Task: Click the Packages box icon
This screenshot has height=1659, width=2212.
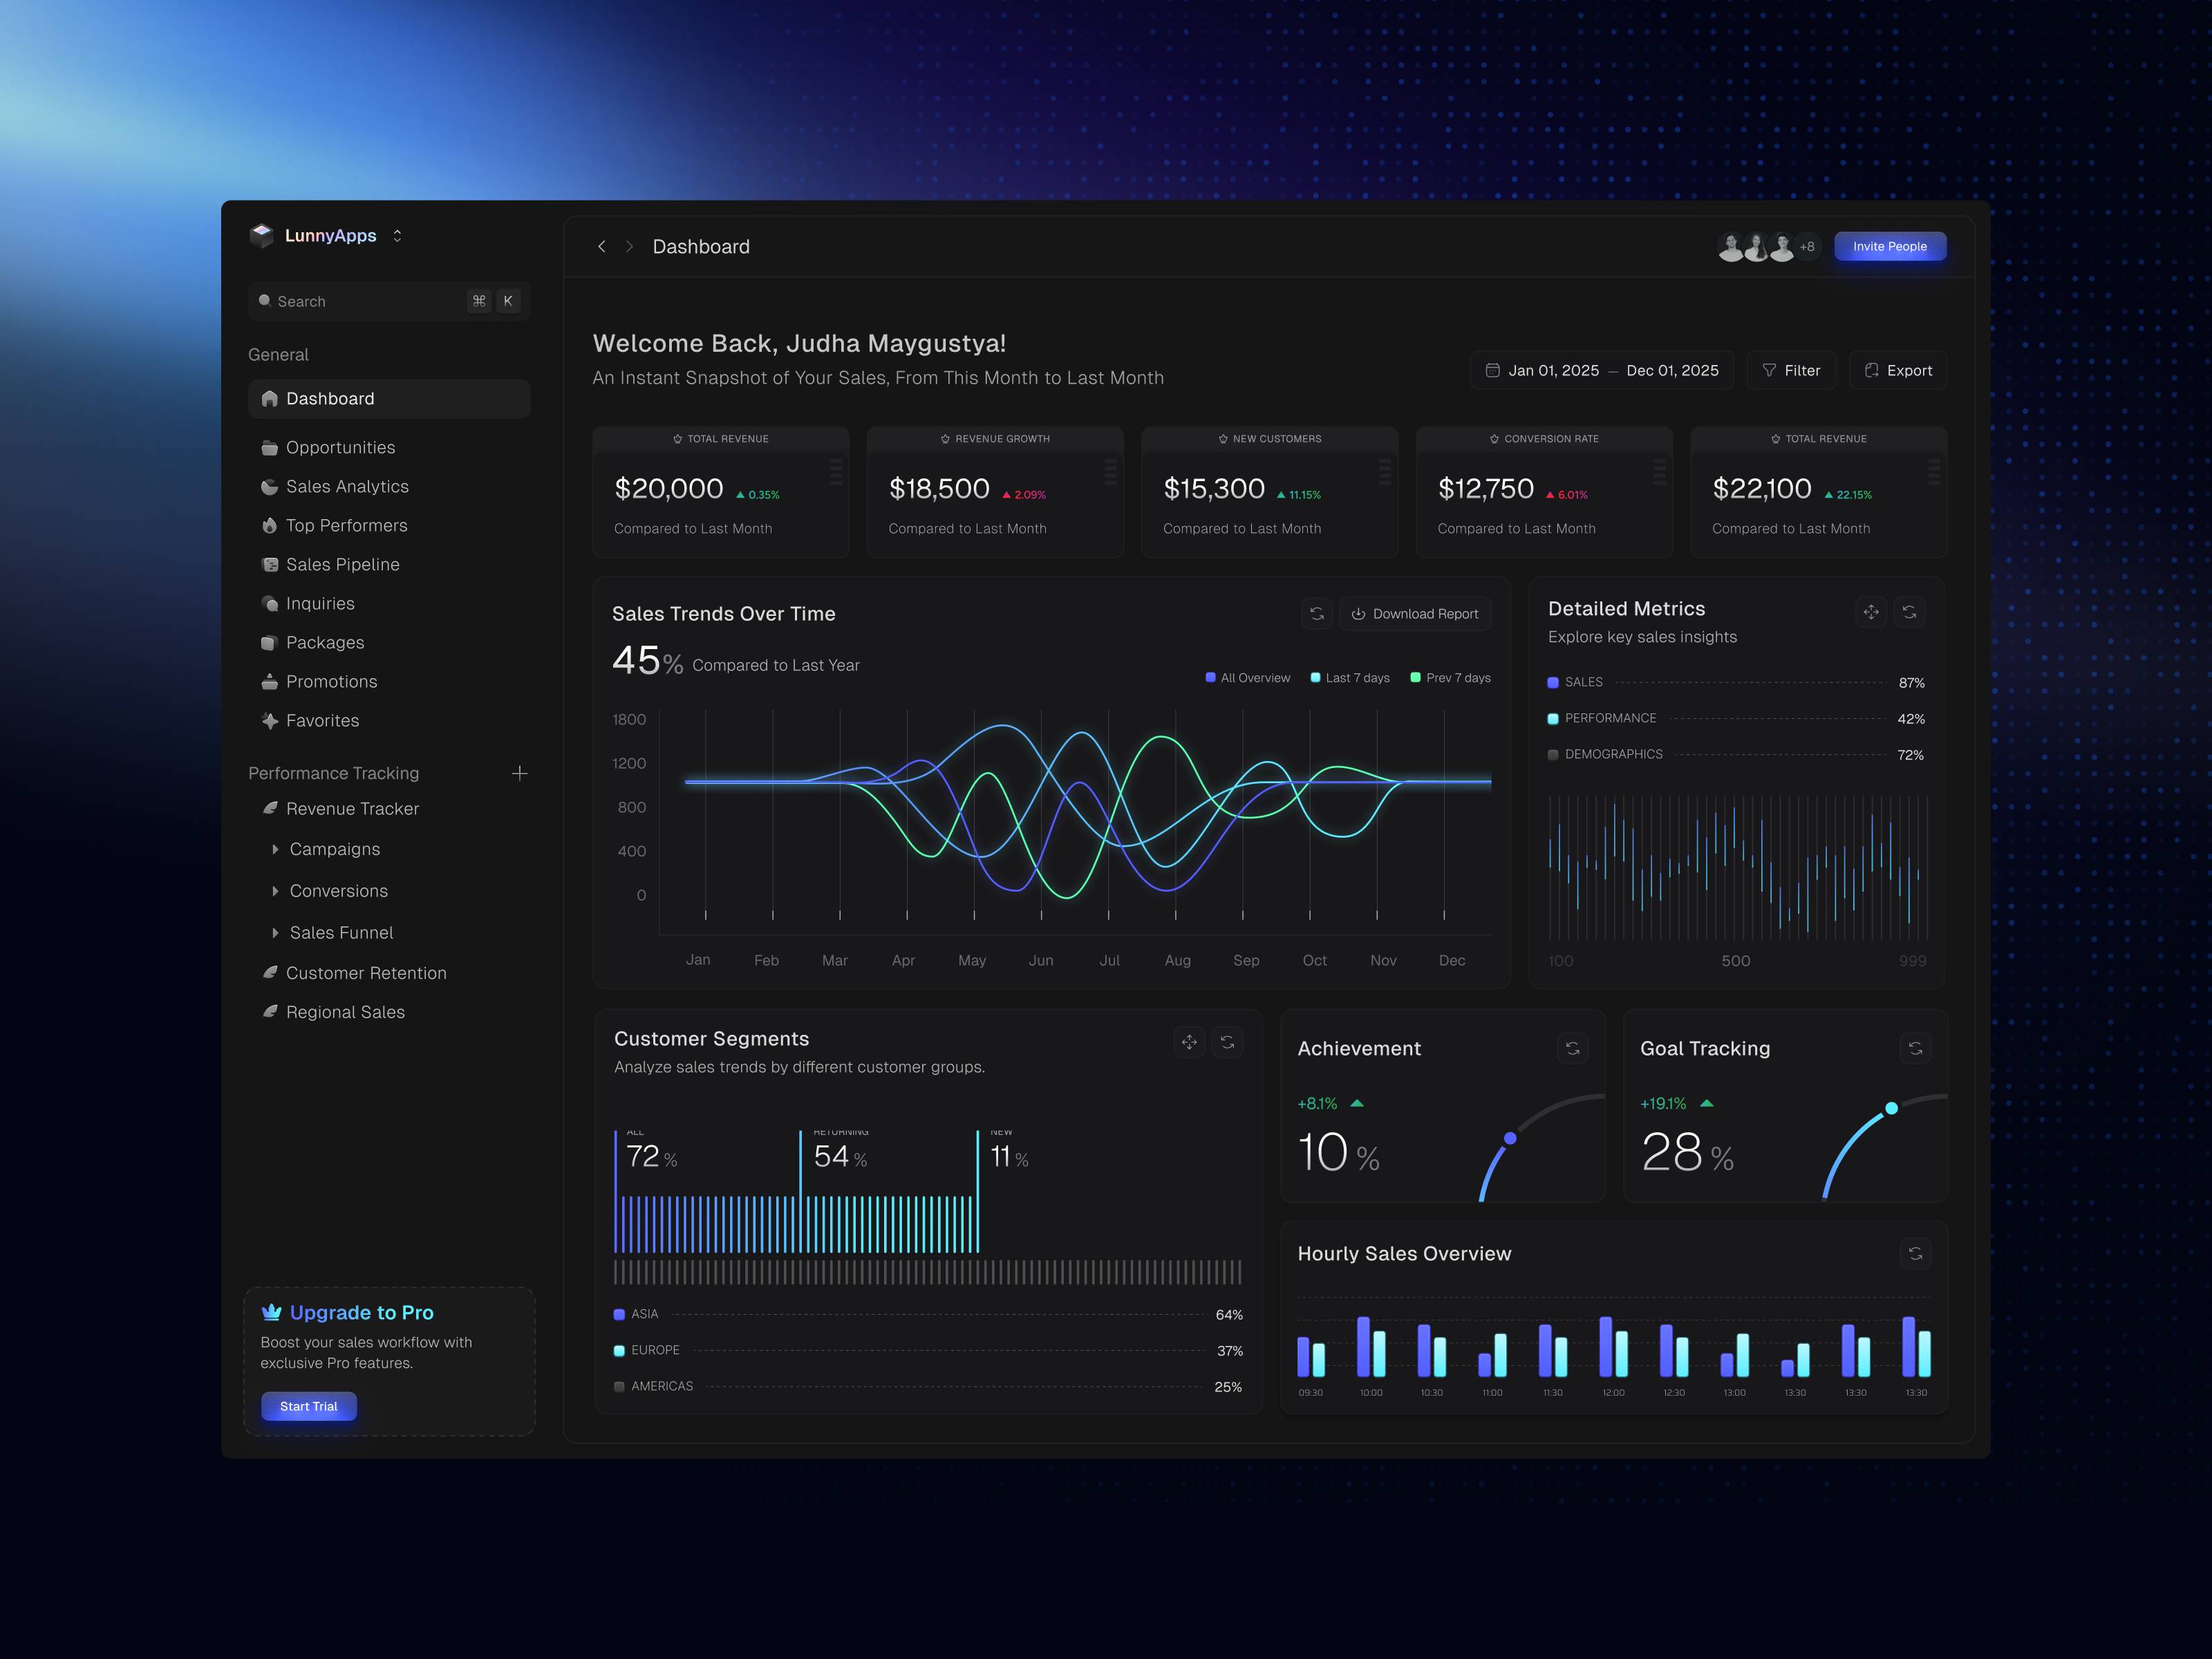Action: pos(269,643)
